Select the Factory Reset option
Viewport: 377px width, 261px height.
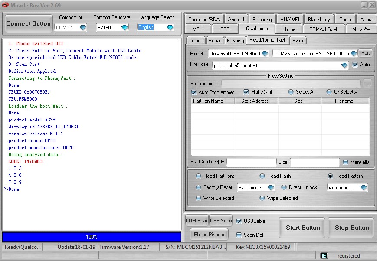tap(198, 187)
